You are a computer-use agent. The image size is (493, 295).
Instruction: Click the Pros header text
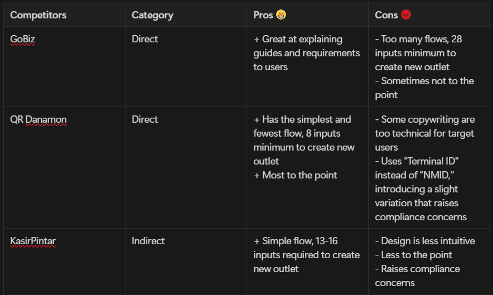tap(263, 15)
